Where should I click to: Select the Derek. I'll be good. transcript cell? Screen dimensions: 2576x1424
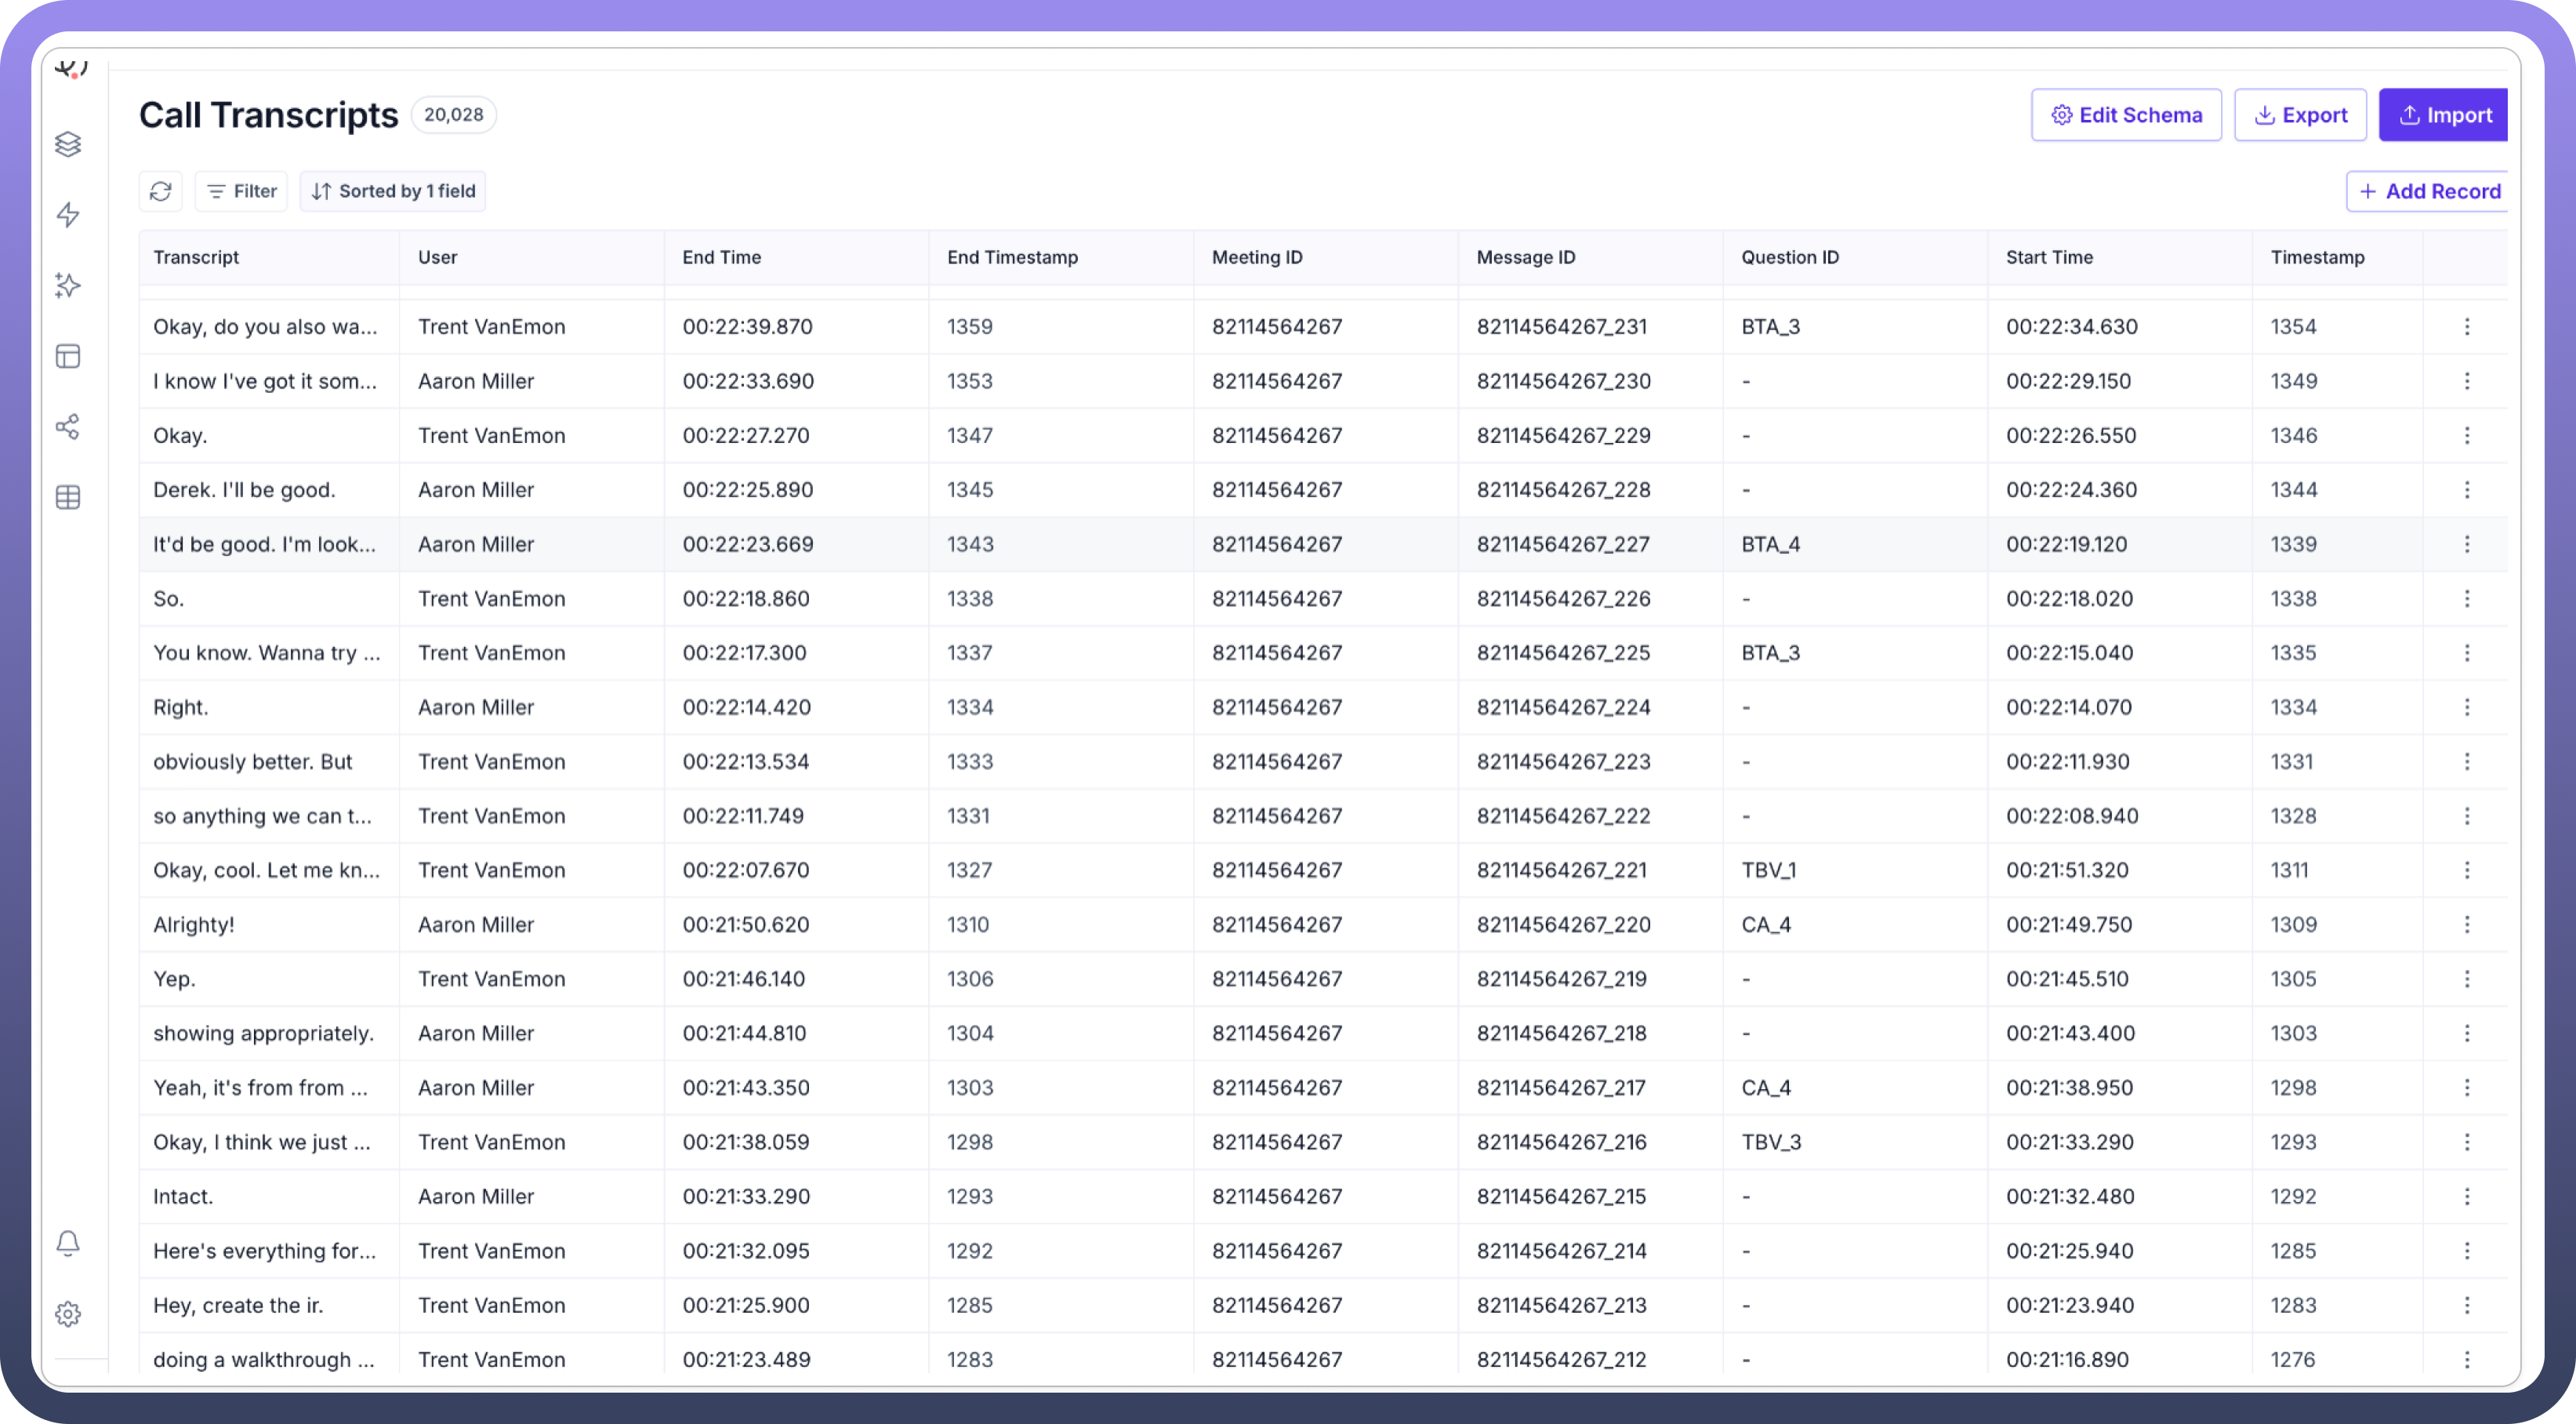point(244,490)
